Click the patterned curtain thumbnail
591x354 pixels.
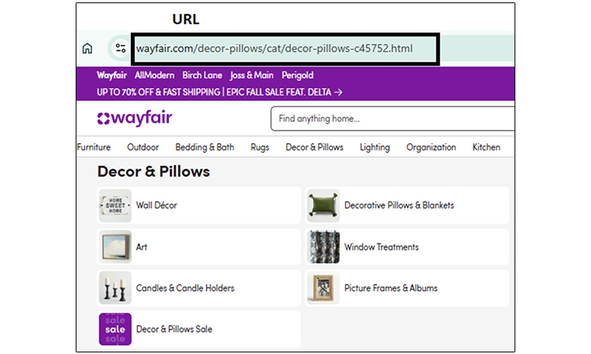coord(323,247)
